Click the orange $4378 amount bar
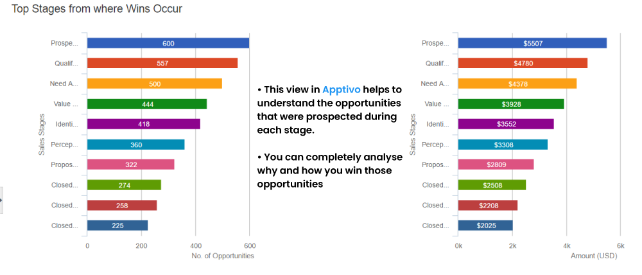 click(517, 84)
